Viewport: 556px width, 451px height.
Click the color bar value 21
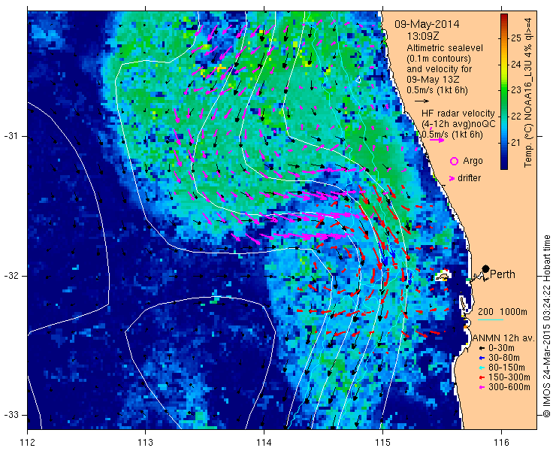coord(516,143)
